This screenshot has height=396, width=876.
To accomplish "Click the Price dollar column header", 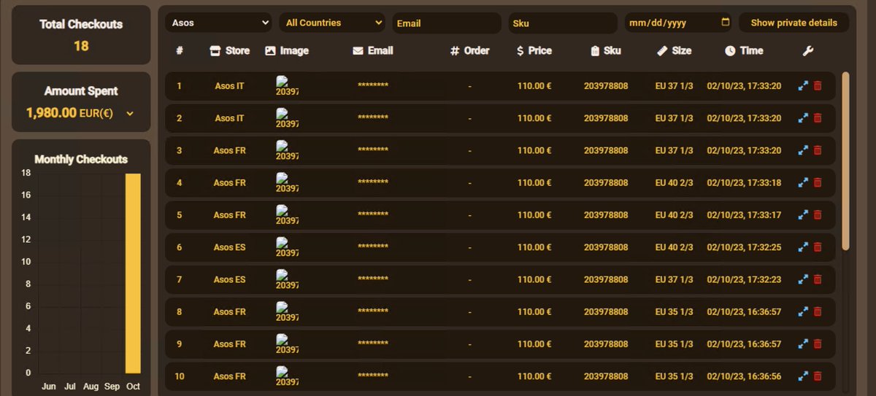I will pyautogui.click(x=534, y=50).
